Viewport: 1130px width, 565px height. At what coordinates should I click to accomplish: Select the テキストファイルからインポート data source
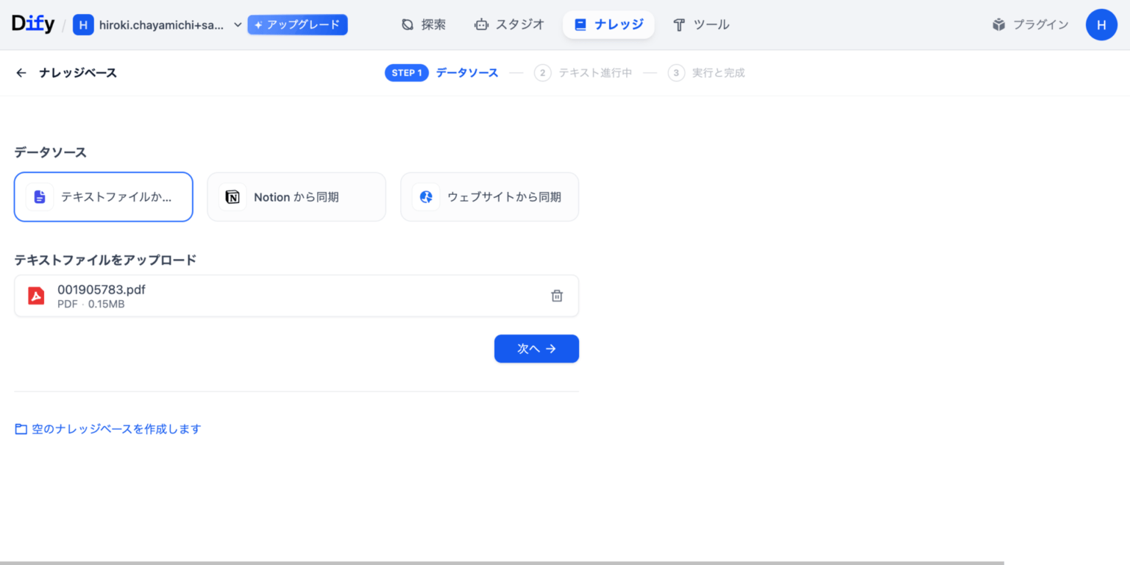[x=103, y=196]
